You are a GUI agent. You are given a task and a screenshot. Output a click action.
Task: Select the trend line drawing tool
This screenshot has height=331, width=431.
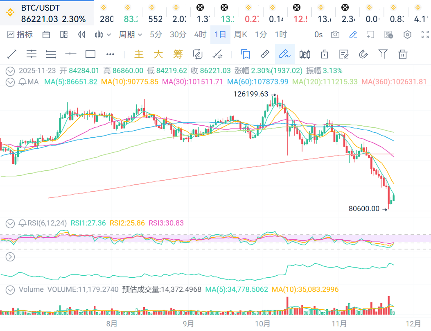click(12, 54)
